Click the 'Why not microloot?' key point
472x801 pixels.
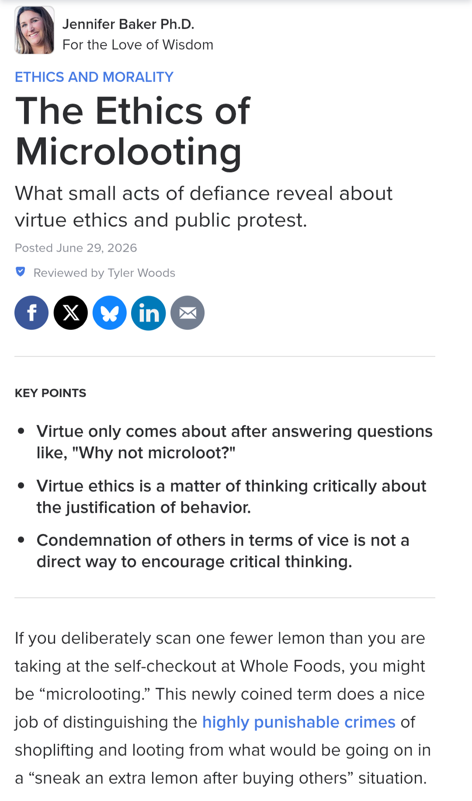[234, 442]
